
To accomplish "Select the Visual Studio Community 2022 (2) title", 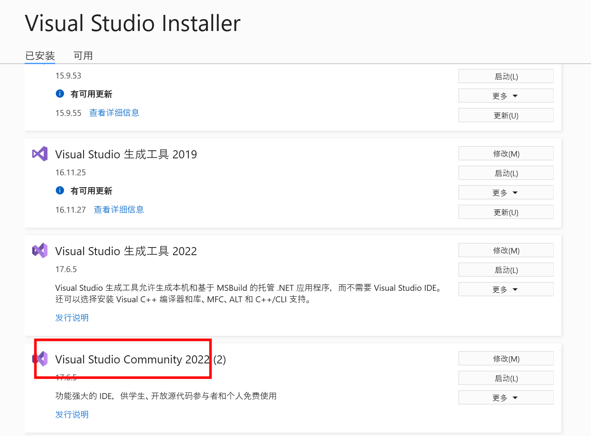I will [x=140, y=360].
